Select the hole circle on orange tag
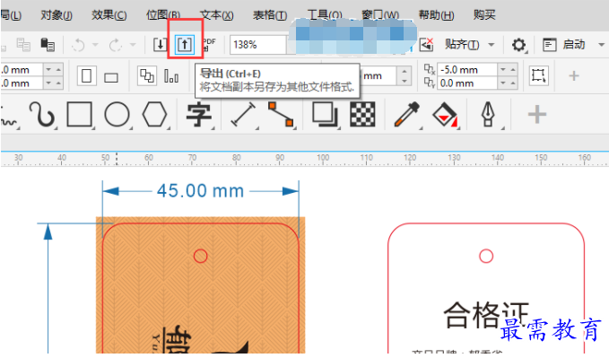609x358 pixels. 200,256
